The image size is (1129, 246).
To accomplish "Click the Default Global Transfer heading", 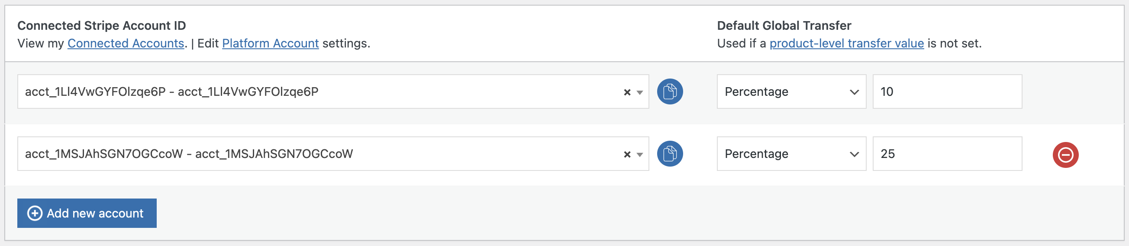I will coord(784,25).
